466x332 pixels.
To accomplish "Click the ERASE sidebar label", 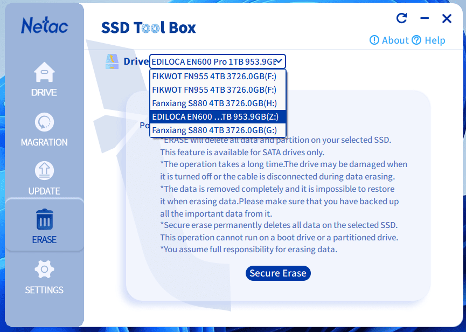I will click(x=44, y=239).
